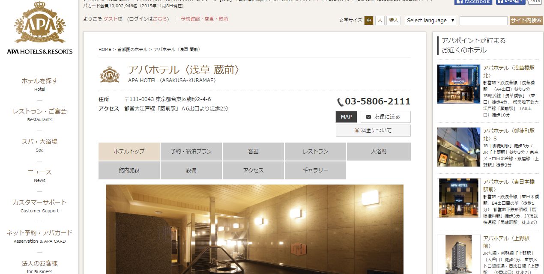
Task: Focus the site search input field
Action: 484,20
